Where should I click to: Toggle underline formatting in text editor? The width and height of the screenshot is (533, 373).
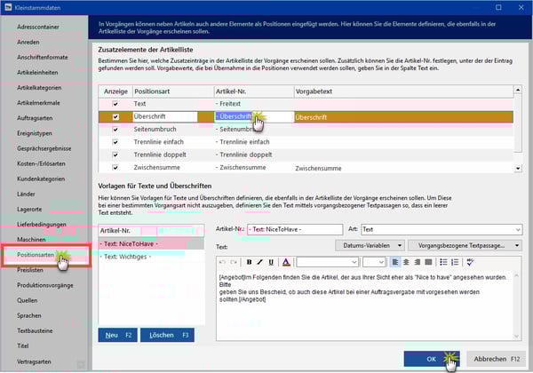tap(270, 262)
